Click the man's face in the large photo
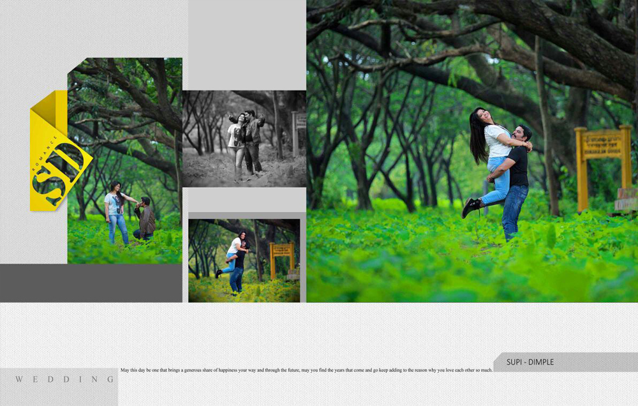 (524, 135)
